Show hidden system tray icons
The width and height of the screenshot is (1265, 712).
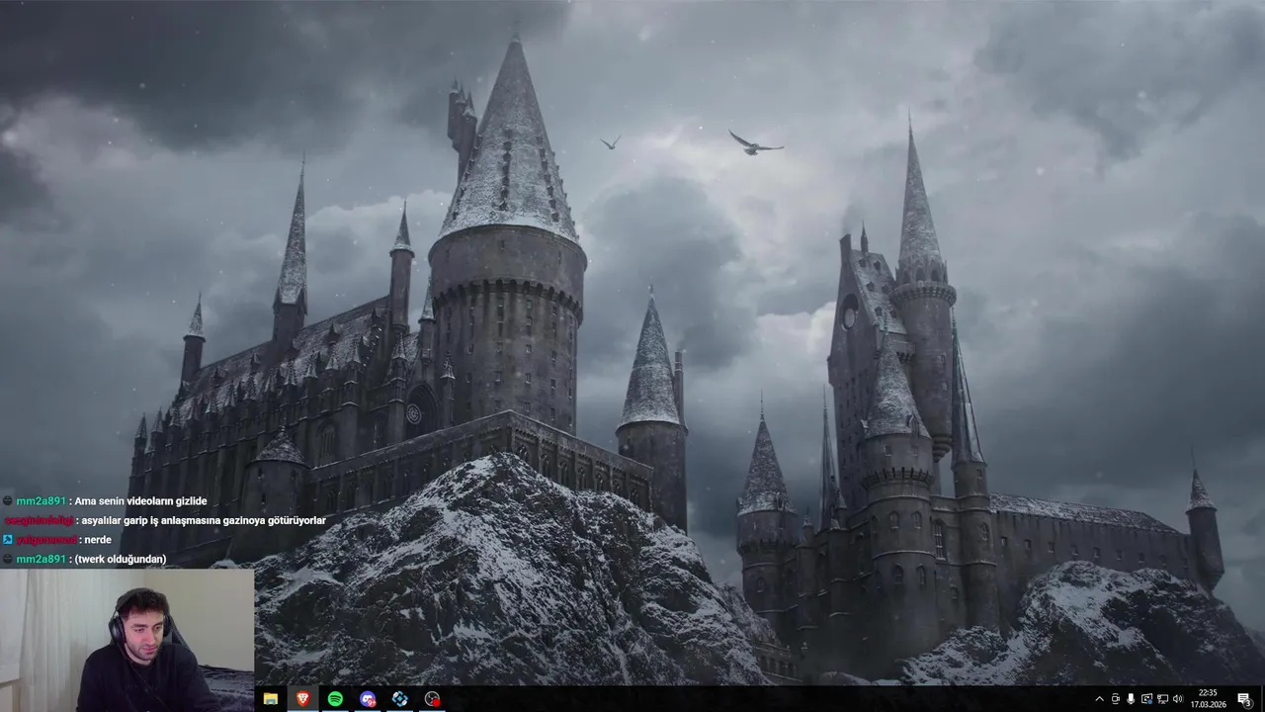tap(1099, 699)
